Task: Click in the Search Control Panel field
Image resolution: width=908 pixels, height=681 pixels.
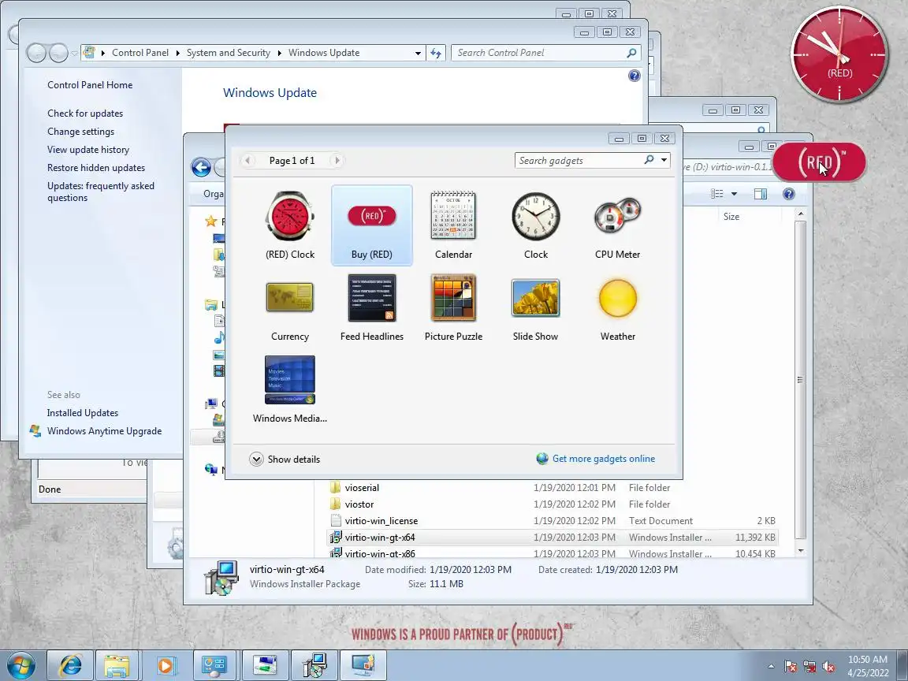Action: pyautogui.click(x=538, y=53)
